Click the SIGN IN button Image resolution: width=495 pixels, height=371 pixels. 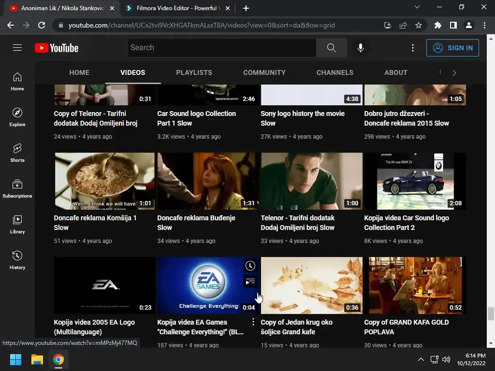[452, 48]
